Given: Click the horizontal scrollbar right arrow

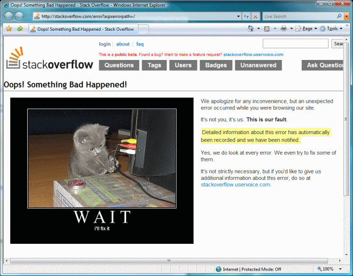Looking at the screenshot, I should 340,261.
